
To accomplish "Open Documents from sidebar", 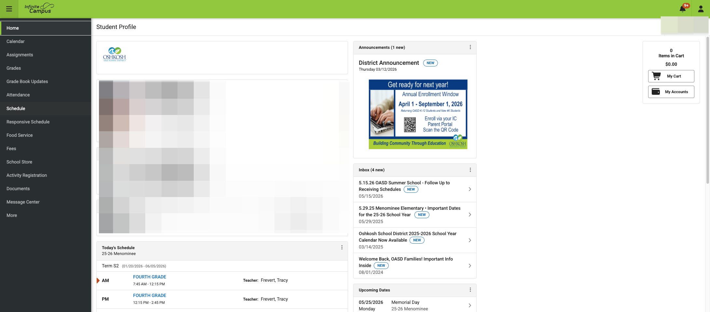I will click(x=46, y=189).
